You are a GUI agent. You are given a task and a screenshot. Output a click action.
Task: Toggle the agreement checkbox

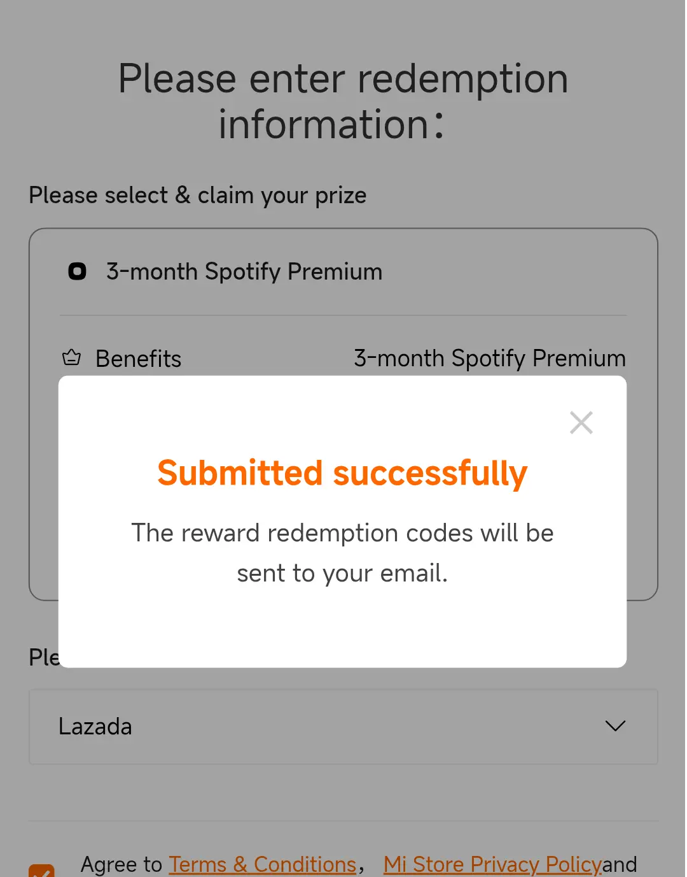(41, 871)
